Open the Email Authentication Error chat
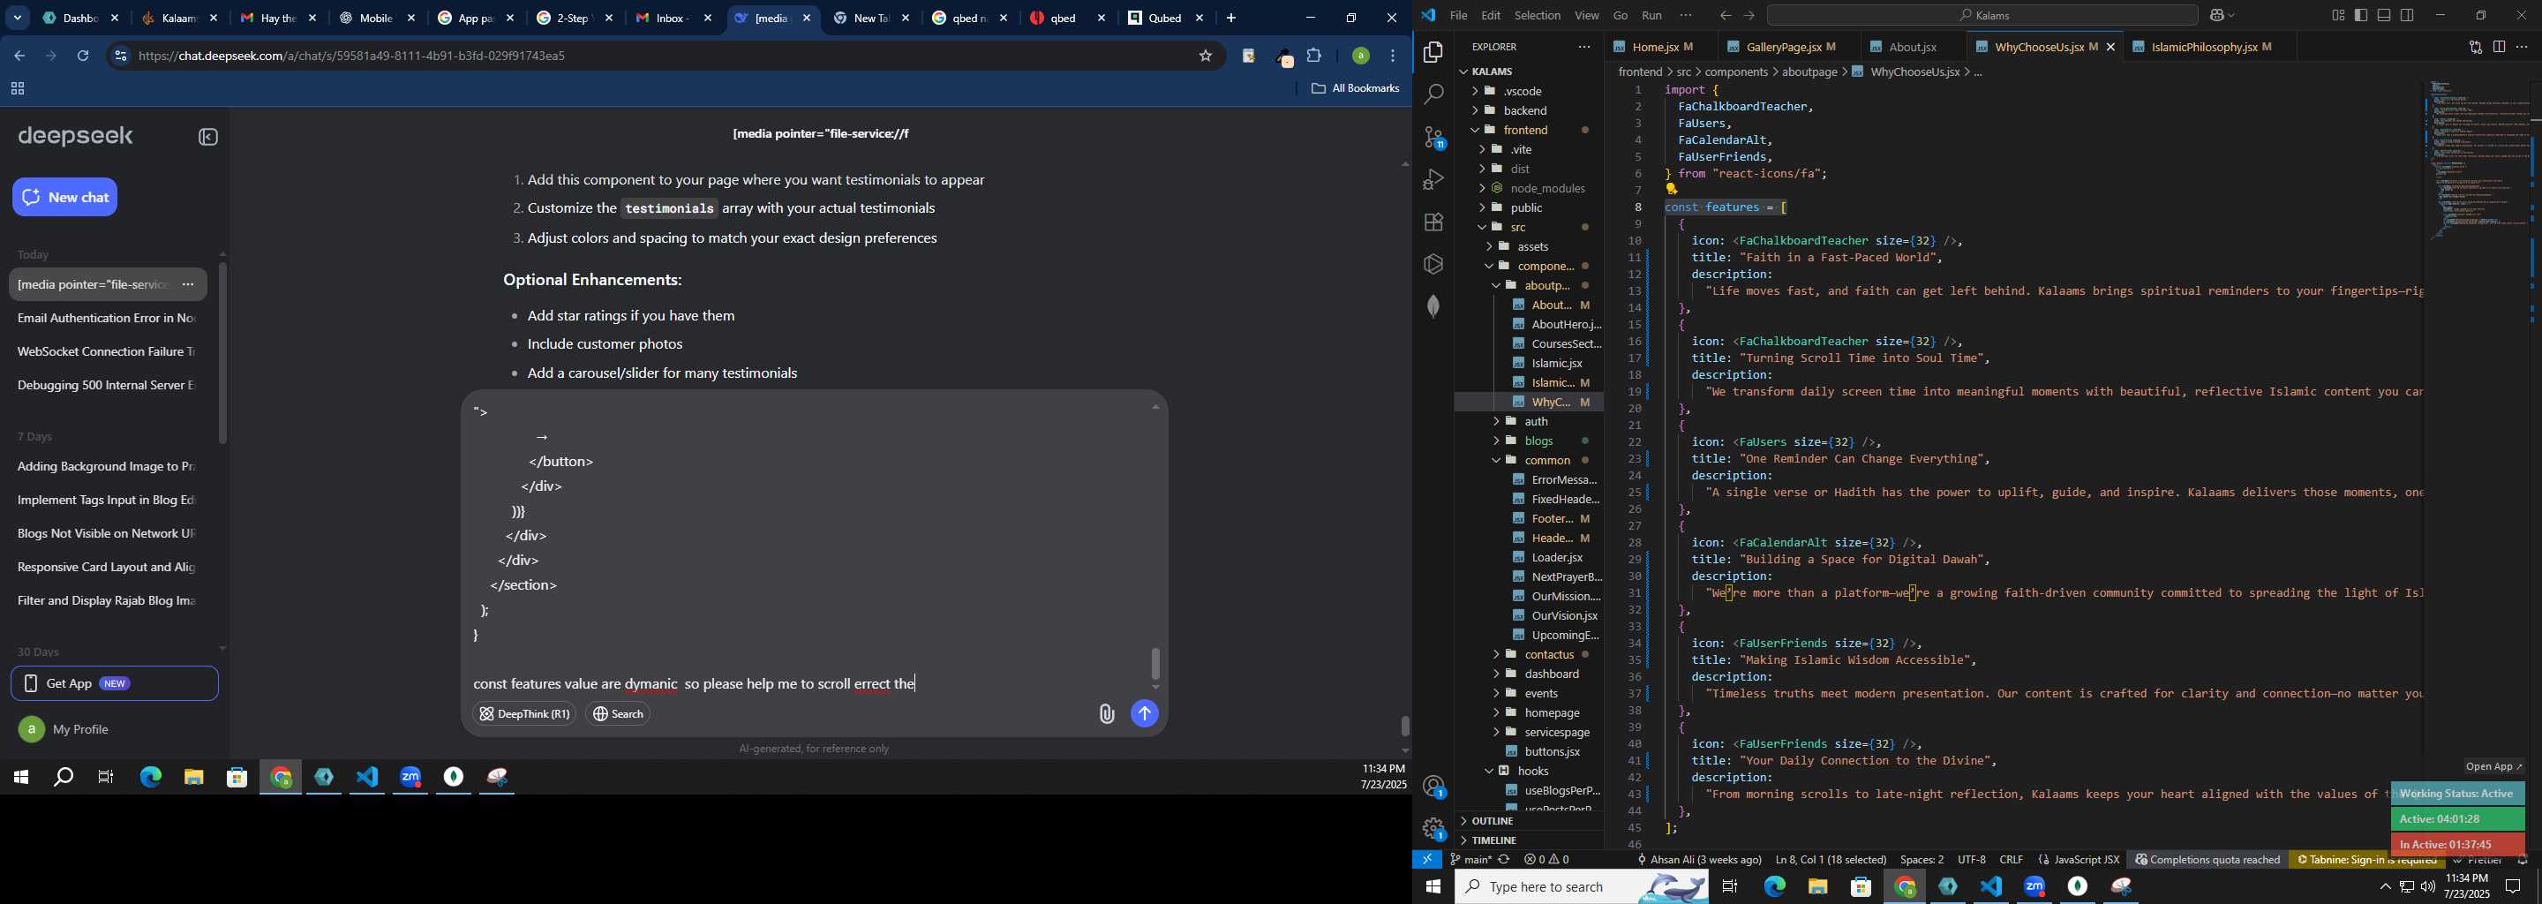The height and width of the screenshot is (904, 2542). click(107, 319)
